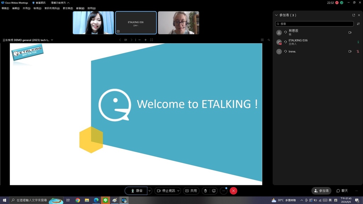
Task: Open the 共用(S) menu
Action: click(x=26, y=8)
